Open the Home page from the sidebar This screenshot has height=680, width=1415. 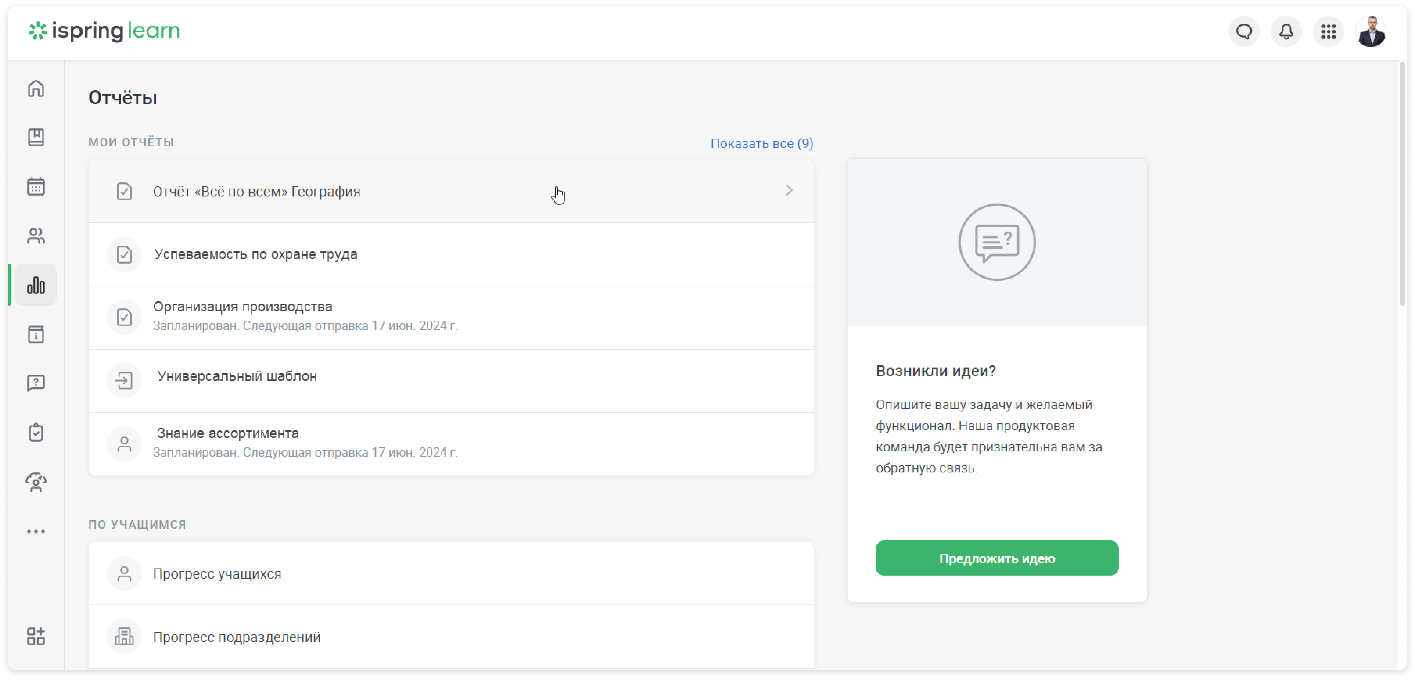pyautogui.click(x=36, y=88)
